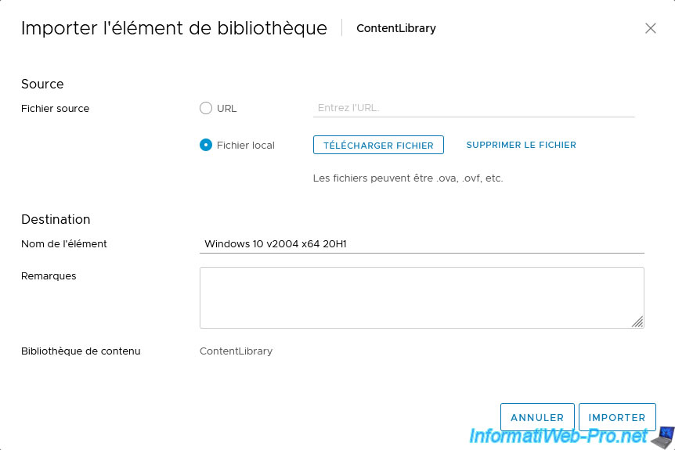Cancel with the ANNULER button
This screenshot has height=450, width=675.
pos(537,417)
